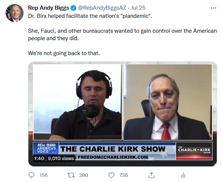Open the reply comment icon

tap(31, 175)
